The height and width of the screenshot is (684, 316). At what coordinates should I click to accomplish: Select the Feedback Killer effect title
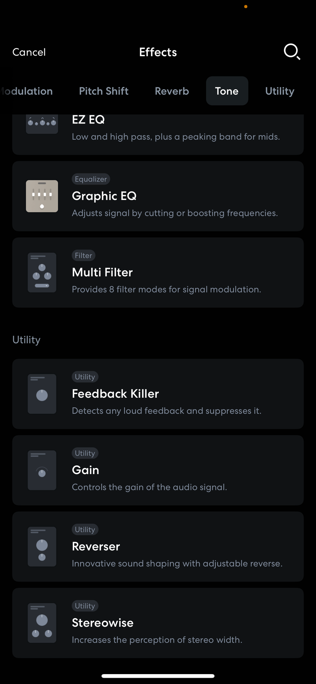(x=115, y=394)
